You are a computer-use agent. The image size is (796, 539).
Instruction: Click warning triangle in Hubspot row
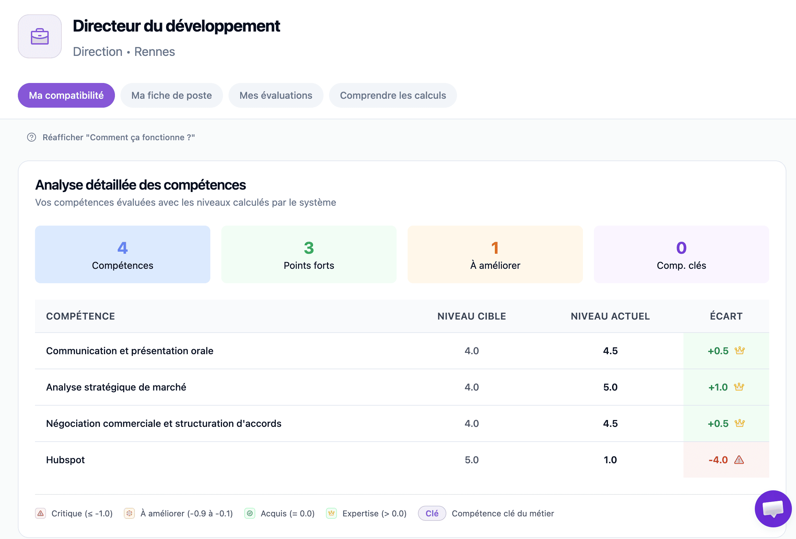click(739, 459)
